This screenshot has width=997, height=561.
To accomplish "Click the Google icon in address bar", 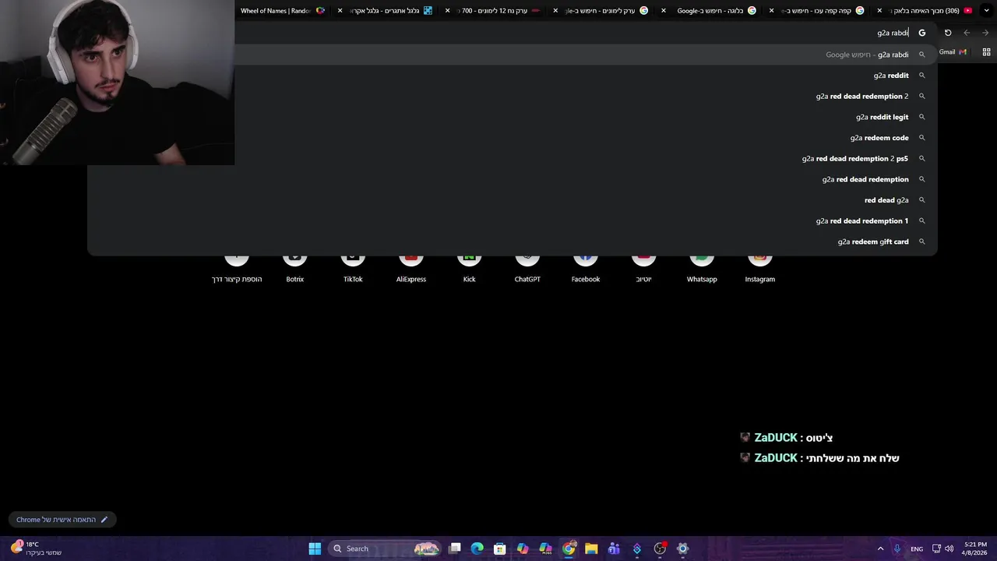I will pos(922,33).
